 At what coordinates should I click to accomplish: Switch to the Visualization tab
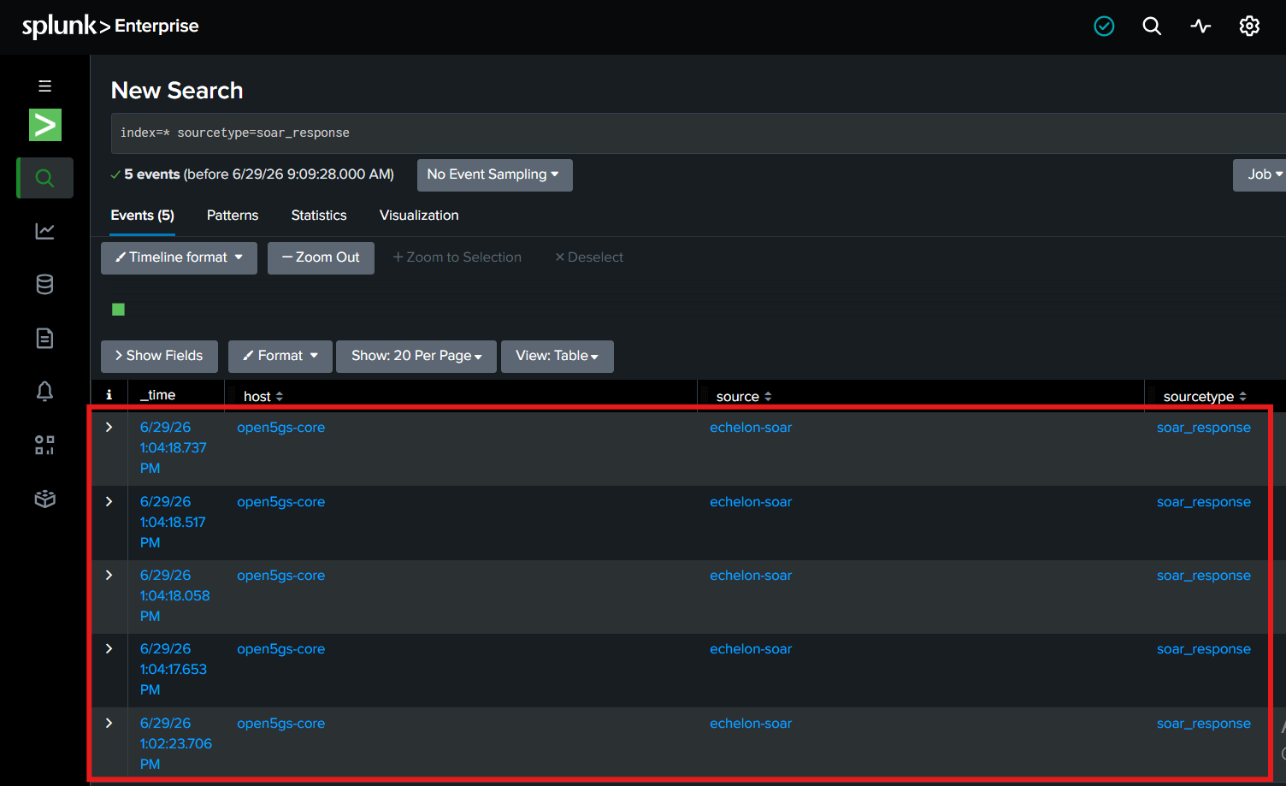pos(419,216)
